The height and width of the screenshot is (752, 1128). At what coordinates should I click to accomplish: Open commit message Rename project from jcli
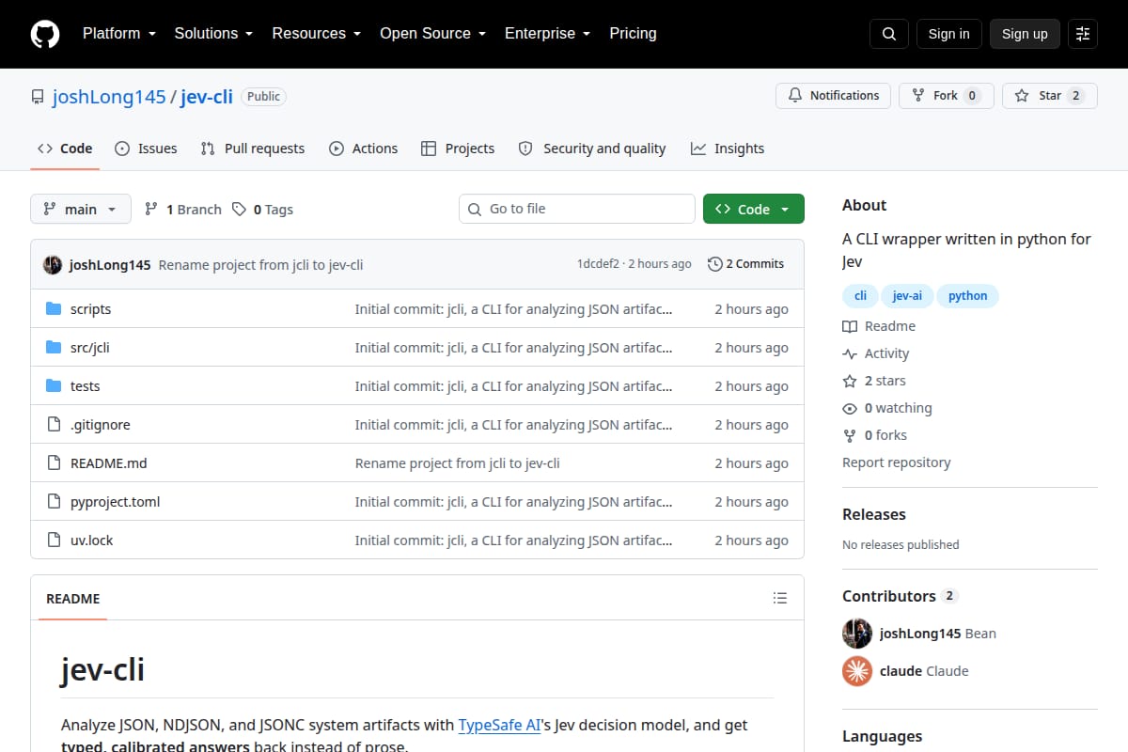click(x=260, y=265)
